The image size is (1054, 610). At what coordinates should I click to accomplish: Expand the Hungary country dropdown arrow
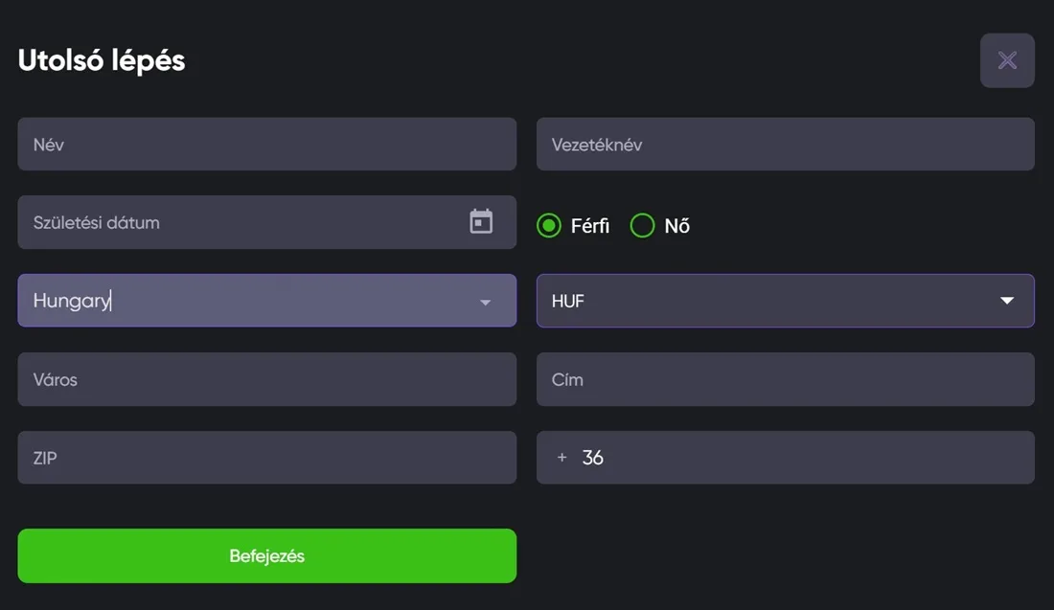coord(485,302)
